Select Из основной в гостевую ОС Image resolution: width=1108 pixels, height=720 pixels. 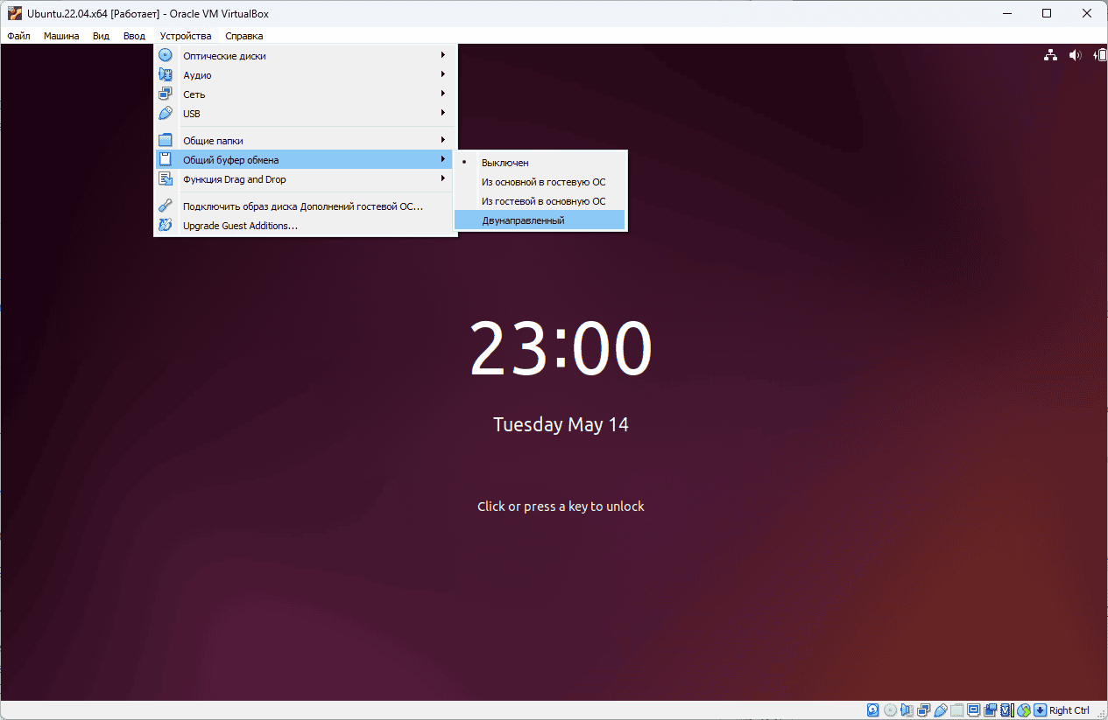coord(540,182)
